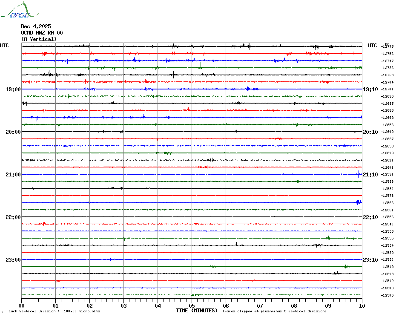Click the blue spike at the end of the 21:00 trace
The height and width of the screenshot is (317, 396).
point(359,173)
